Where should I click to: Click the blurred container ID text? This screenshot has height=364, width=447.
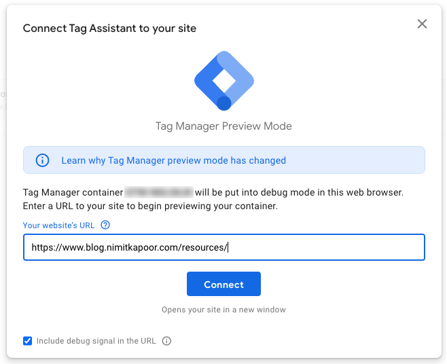click(x=159, y=192)
